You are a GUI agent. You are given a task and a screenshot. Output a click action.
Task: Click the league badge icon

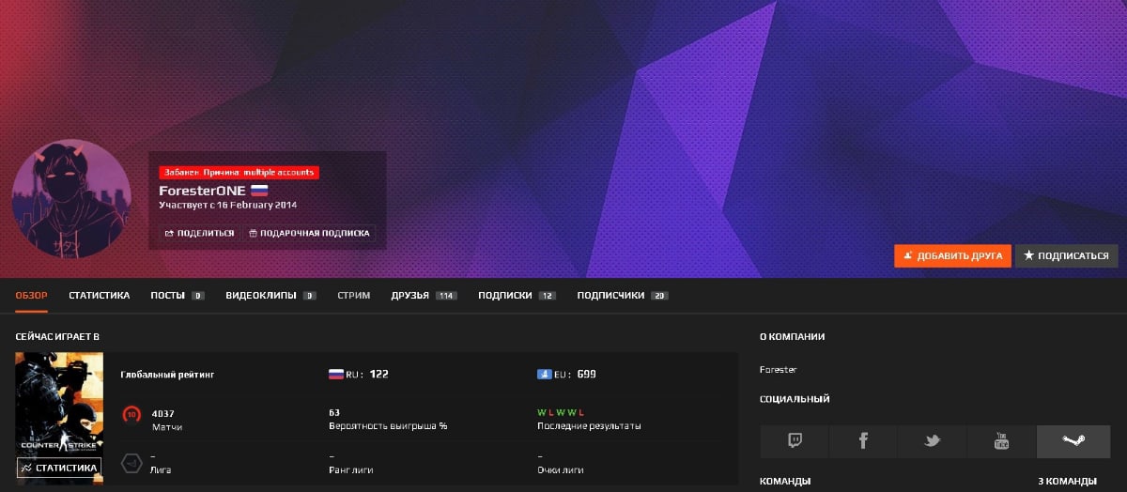(x=132, y=463)
